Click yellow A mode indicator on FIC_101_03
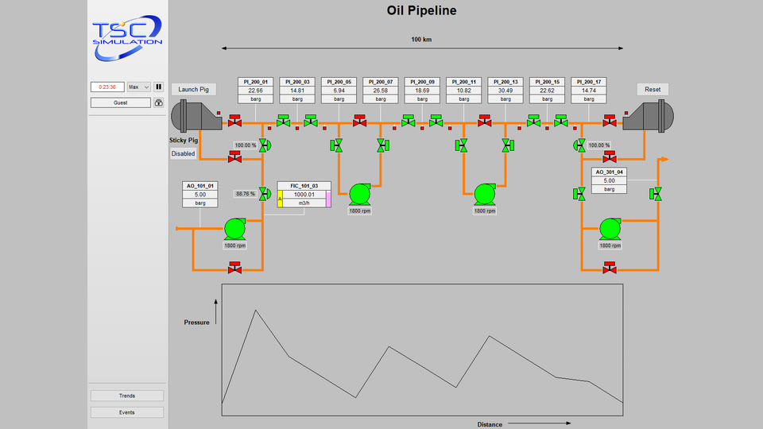 pos(280,199)
